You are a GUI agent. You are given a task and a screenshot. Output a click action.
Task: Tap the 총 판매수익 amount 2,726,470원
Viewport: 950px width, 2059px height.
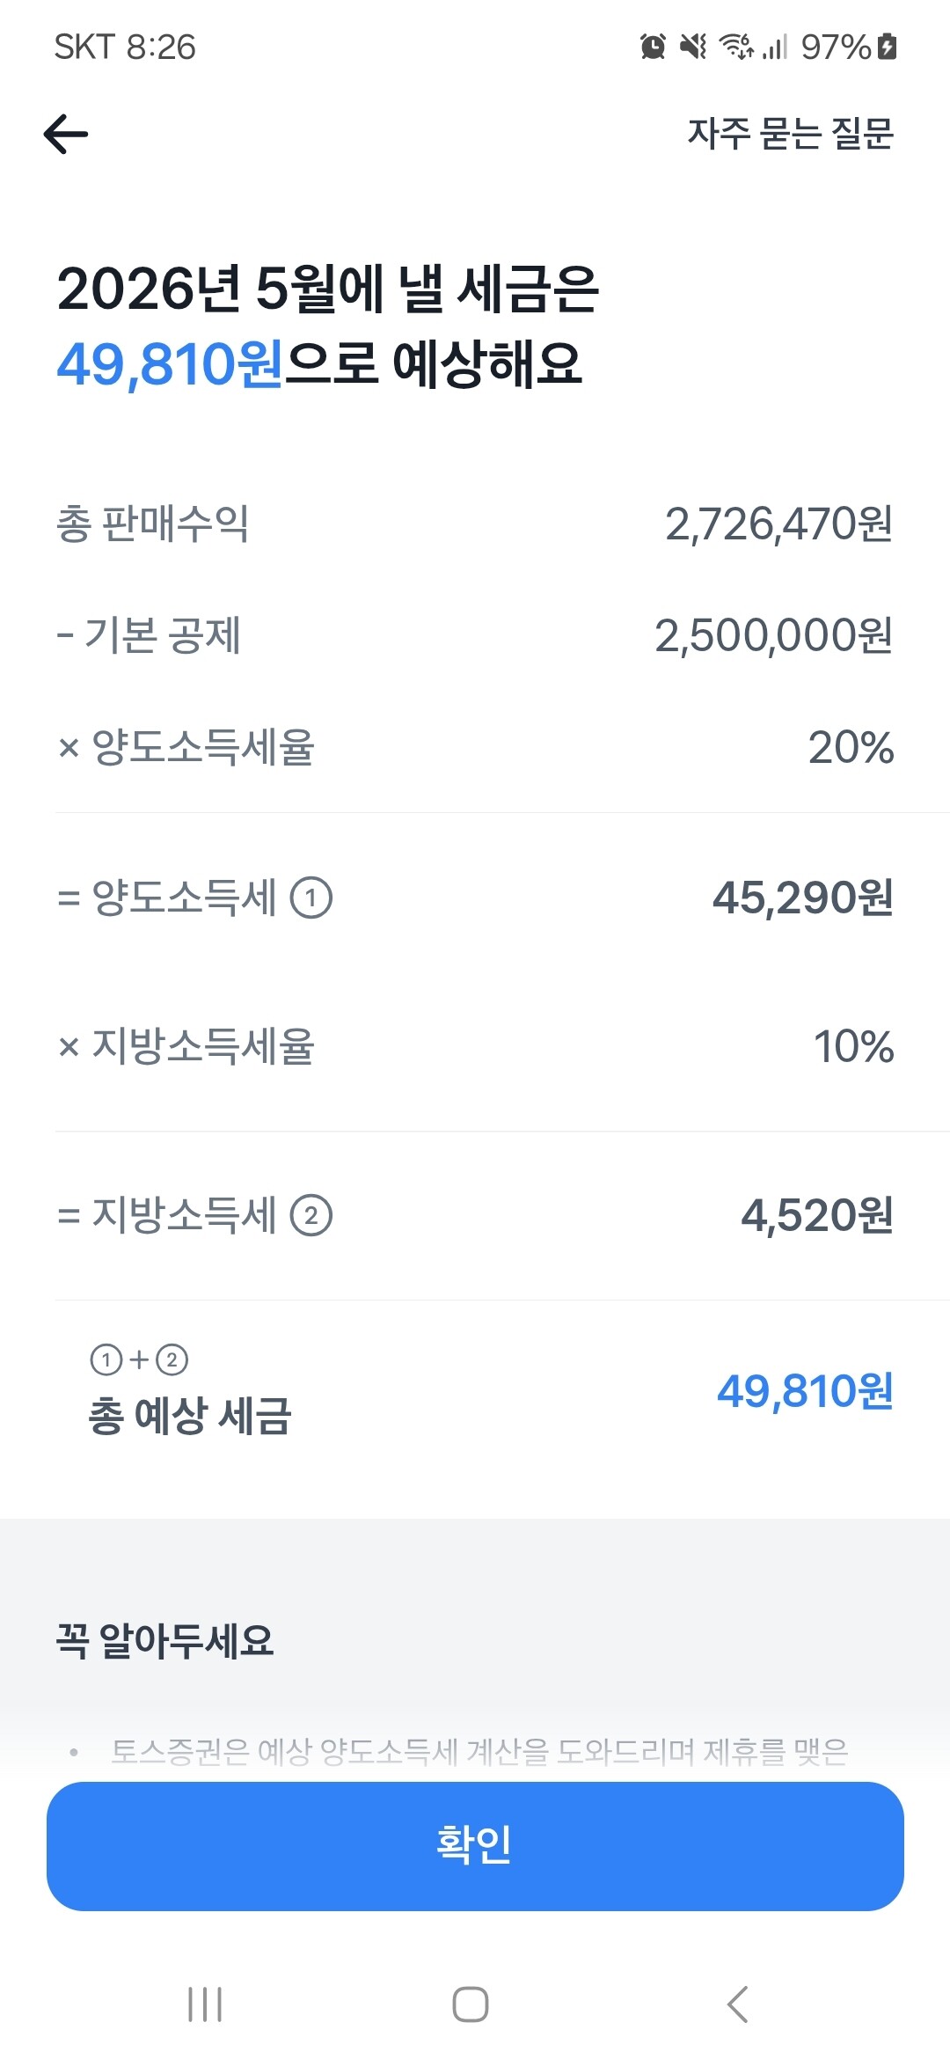coord(778,524)
